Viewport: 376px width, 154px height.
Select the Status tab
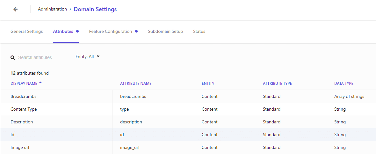tap(199, 32)
